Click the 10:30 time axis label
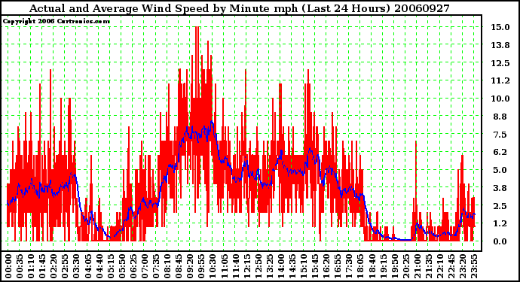This screenshot has height=282, width=520. pos(213,266)
